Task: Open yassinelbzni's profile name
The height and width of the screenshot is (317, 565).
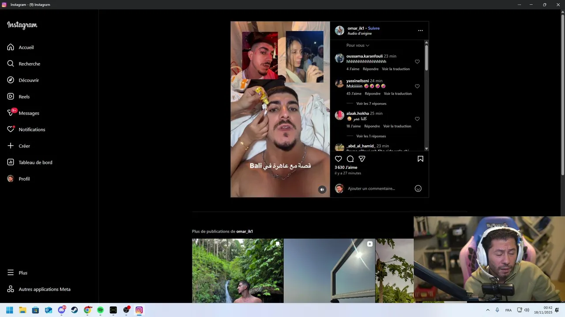Action: tap(358, 81)
